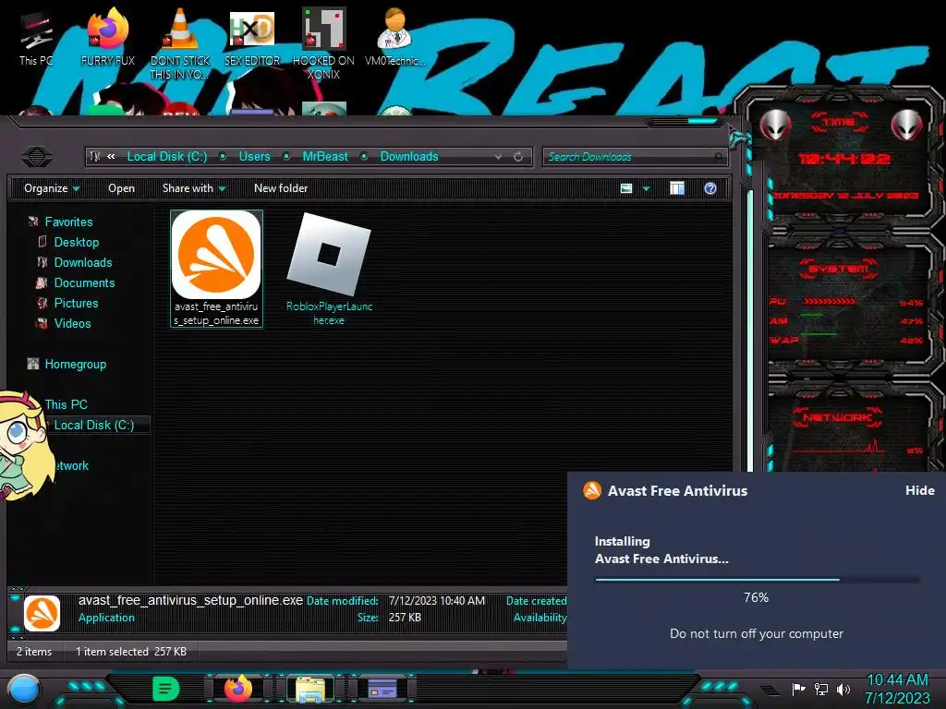The image size is (946, 709).
Task: Launch the FURRY FUX Firefox shortcut
Action: pos(108,37)
